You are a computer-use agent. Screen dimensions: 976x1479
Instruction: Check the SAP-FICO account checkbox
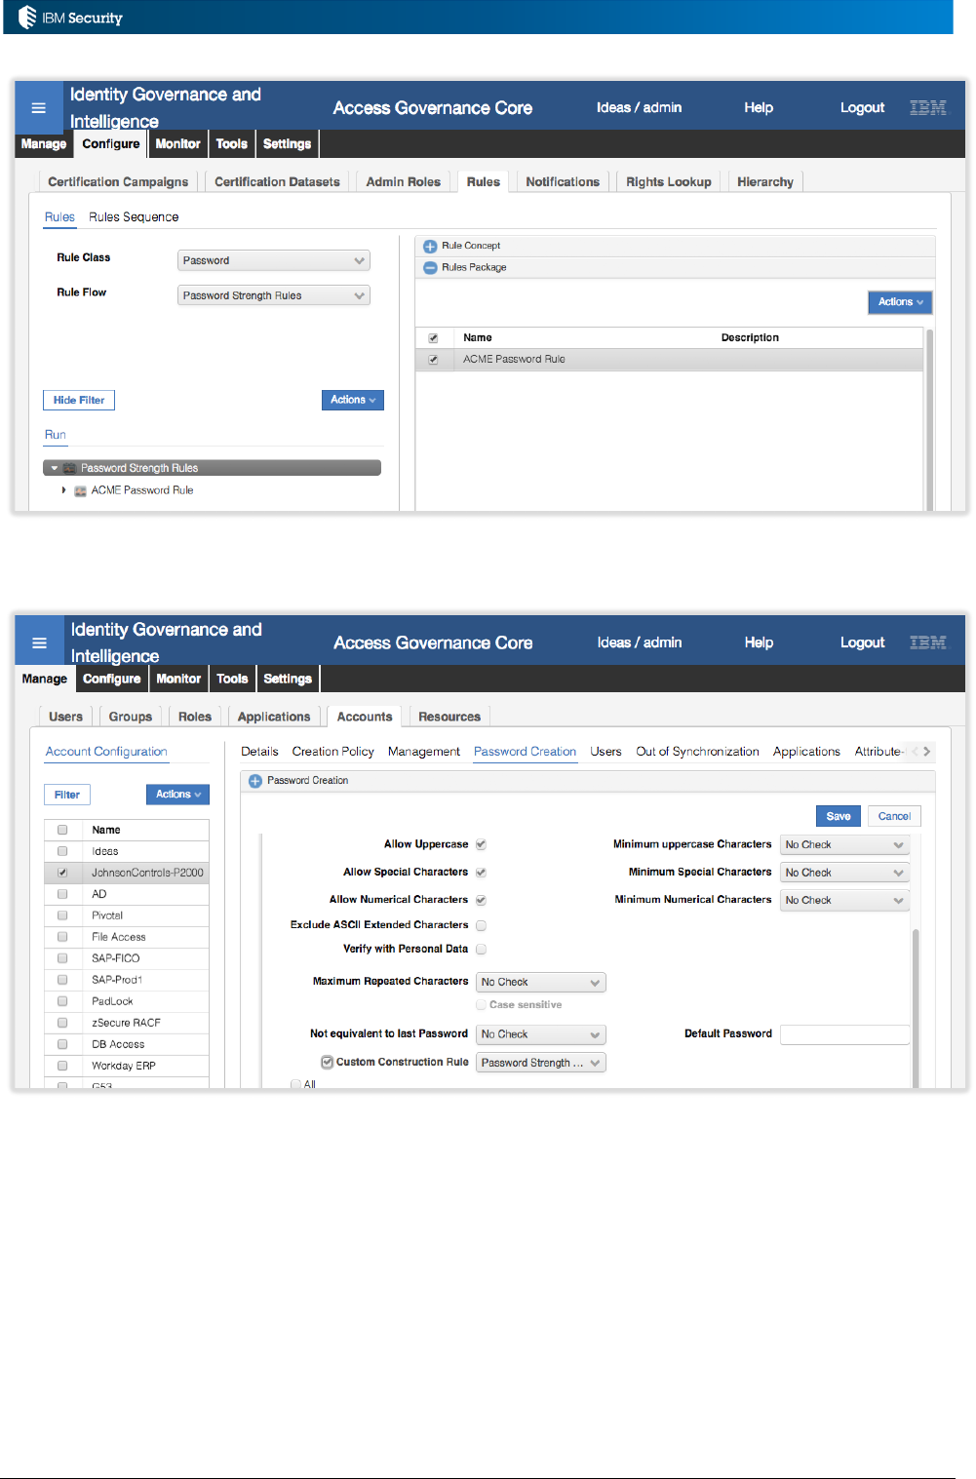pos(62,958)
